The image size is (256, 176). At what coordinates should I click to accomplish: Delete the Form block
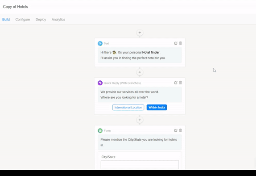coord(181,130)
